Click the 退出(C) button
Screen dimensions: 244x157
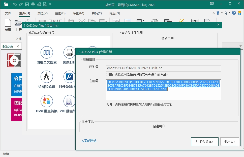(229, 142)
